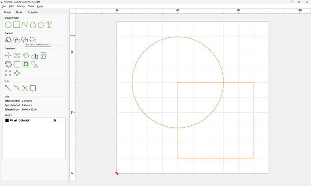Switch to the Toolpaths tab
The image size is (311, 186).
point(32,12)
